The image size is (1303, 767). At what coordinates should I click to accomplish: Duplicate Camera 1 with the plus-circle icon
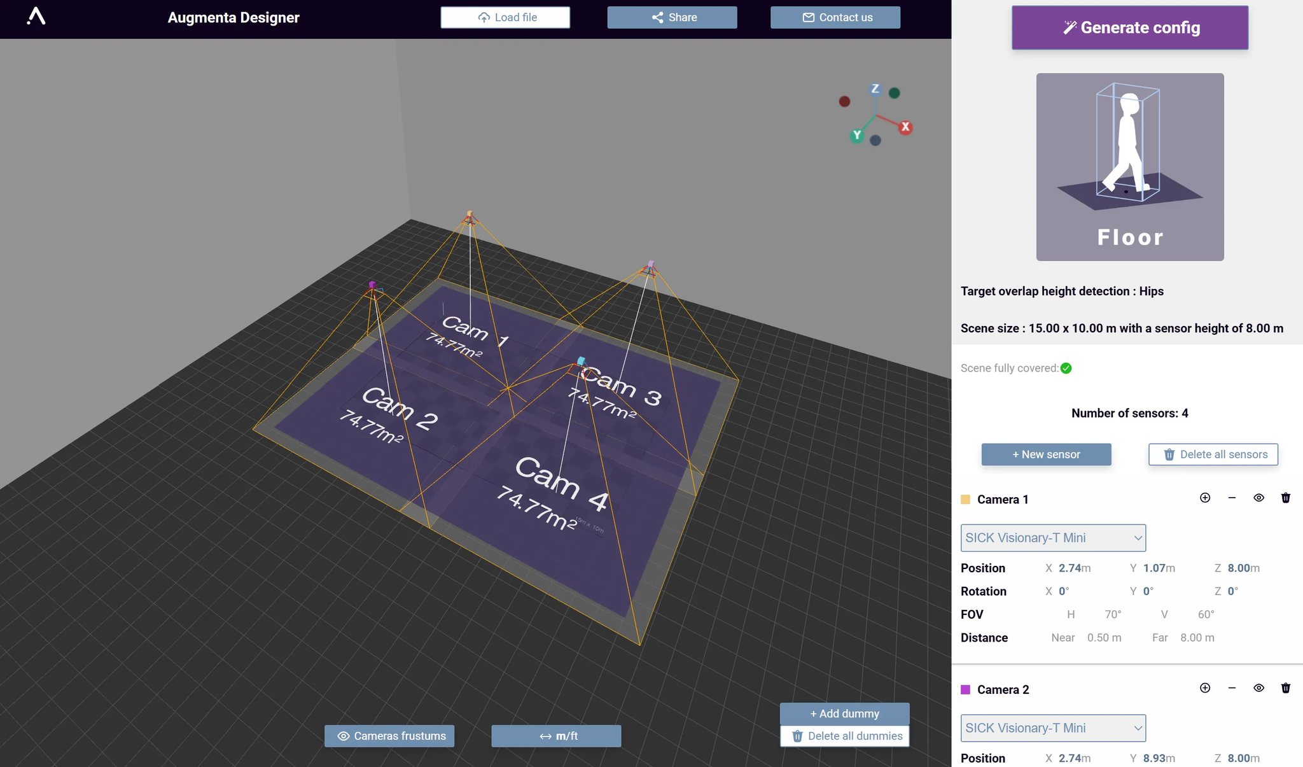tap(1205, 498)
